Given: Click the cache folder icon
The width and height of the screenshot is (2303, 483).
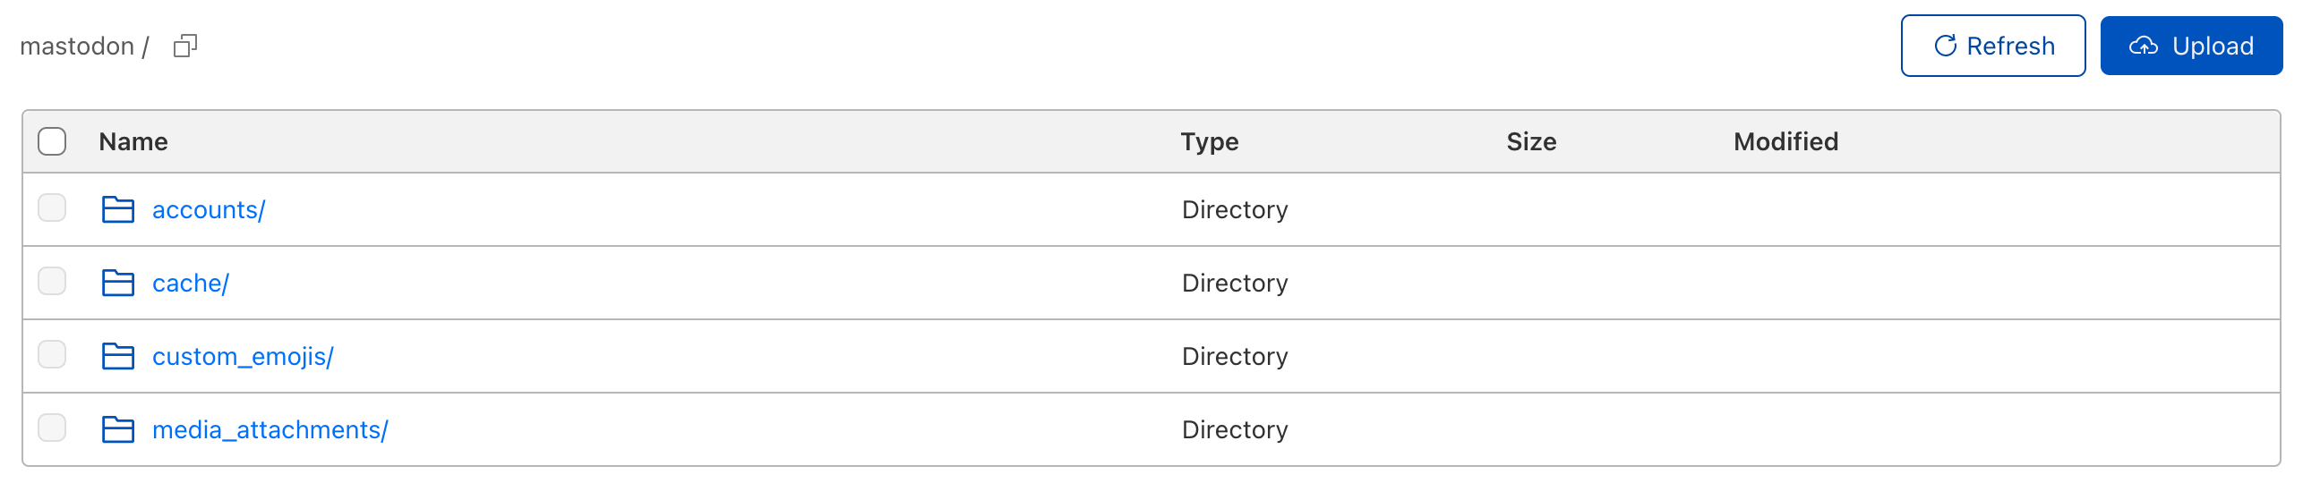Looking at the screenshot, I should [x=117, y=283].
